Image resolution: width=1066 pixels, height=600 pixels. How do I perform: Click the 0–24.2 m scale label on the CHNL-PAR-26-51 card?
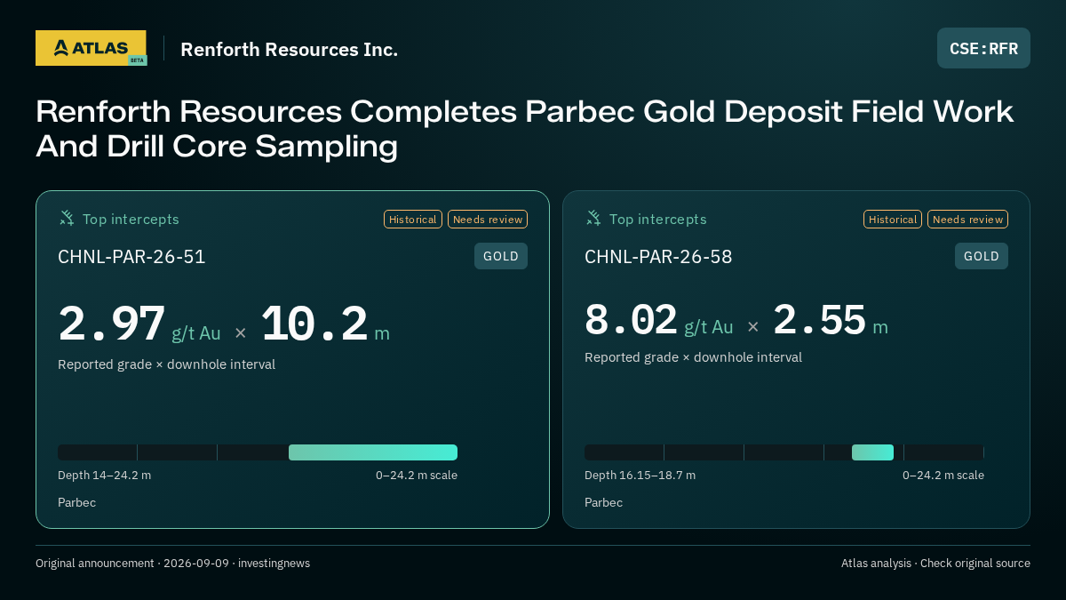417,475
